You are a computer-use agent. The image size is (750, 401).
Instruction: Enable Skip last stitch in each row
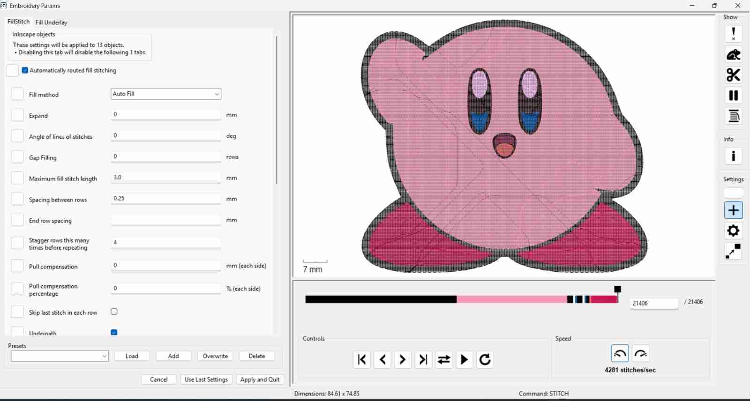[x=114, y=312]
